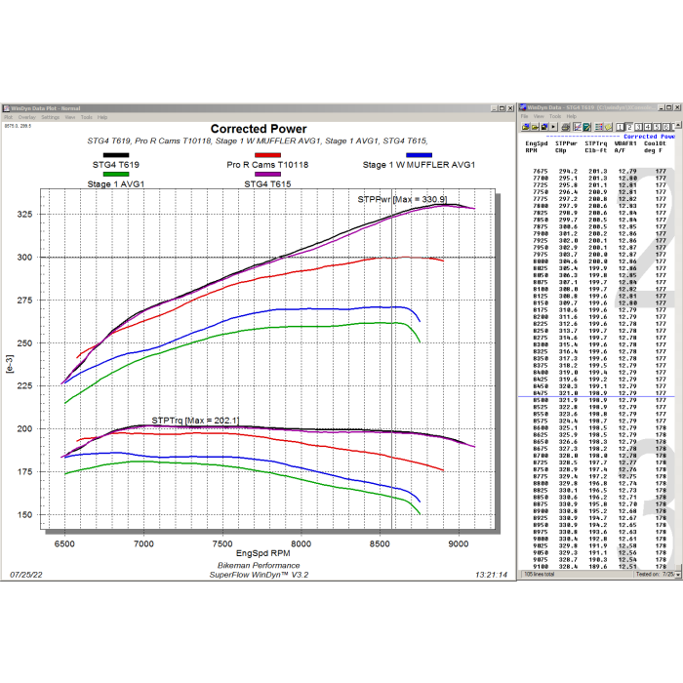Screen dimensions: 683x683
Task: Expand the File menu in WinDyn Data window
Action: [x=524, y=116]
